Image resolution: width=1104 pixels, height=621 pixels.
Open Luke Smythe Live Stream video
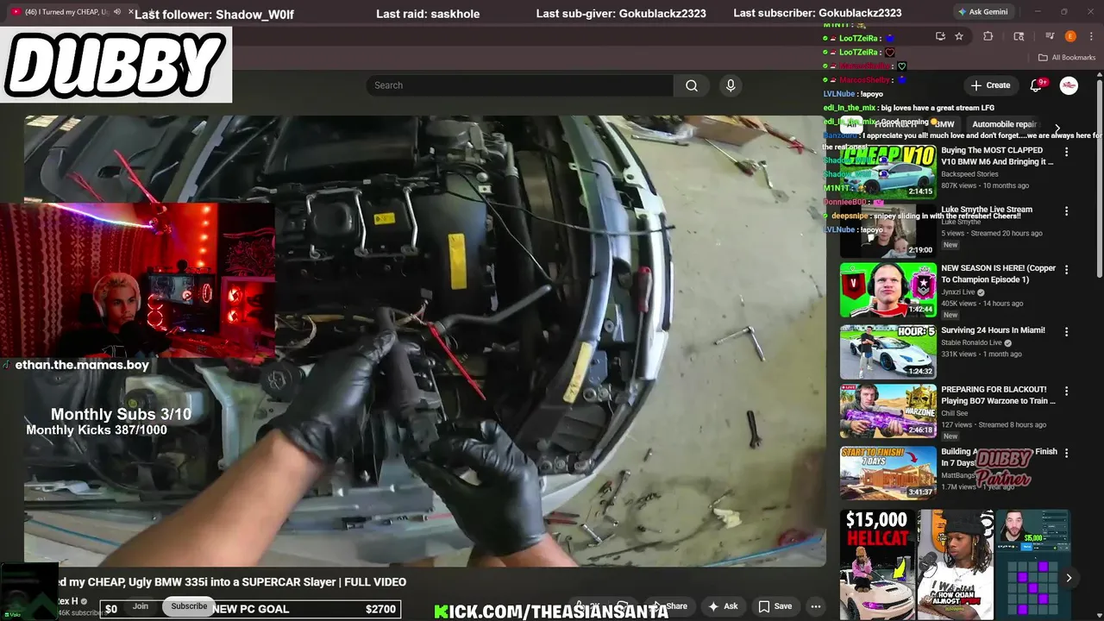(x=987, y=210)
